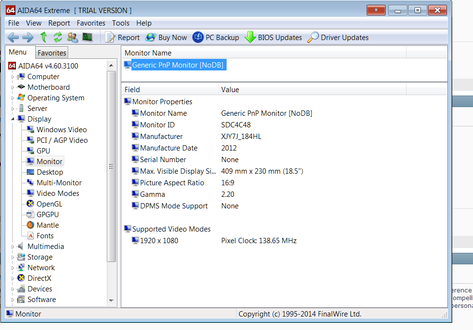Go back with the blue left arrow
Screen dimensions: 473x330
pos(13,38)
